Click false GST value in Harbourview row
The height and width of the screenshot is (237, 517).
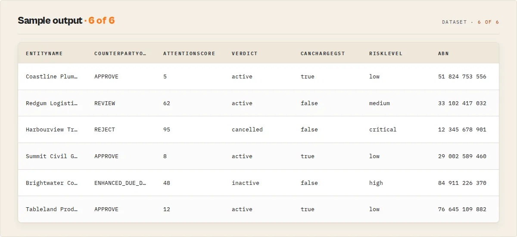click(309, 130)
